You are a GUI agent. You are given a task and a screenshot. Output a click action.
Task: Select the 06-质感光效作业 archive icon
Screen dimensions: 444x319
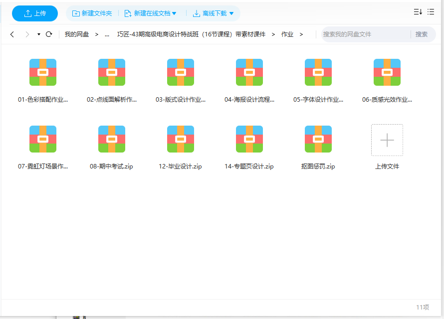click(x=387, y=72)
